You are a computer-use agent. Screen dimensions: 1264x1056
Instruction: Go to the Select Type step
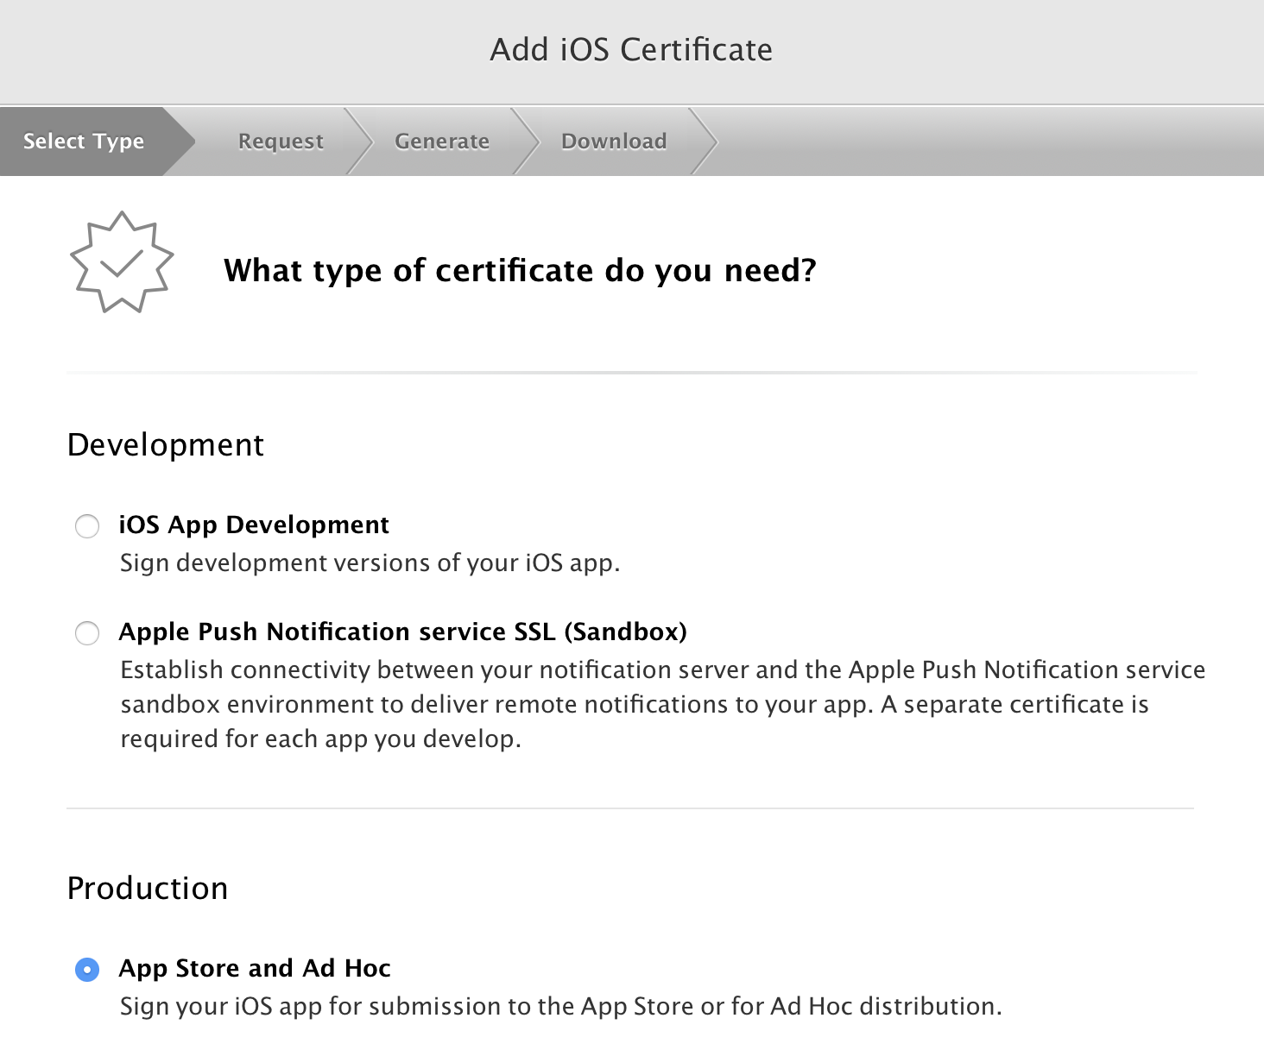(84, 141)
